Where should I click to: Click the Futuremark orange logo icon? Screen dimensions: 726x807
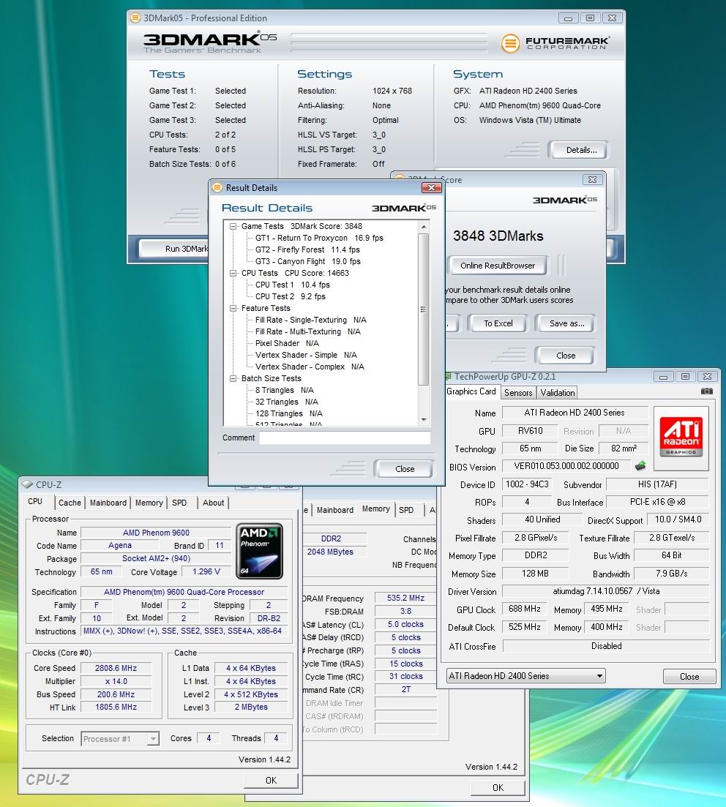click(510, 43)
